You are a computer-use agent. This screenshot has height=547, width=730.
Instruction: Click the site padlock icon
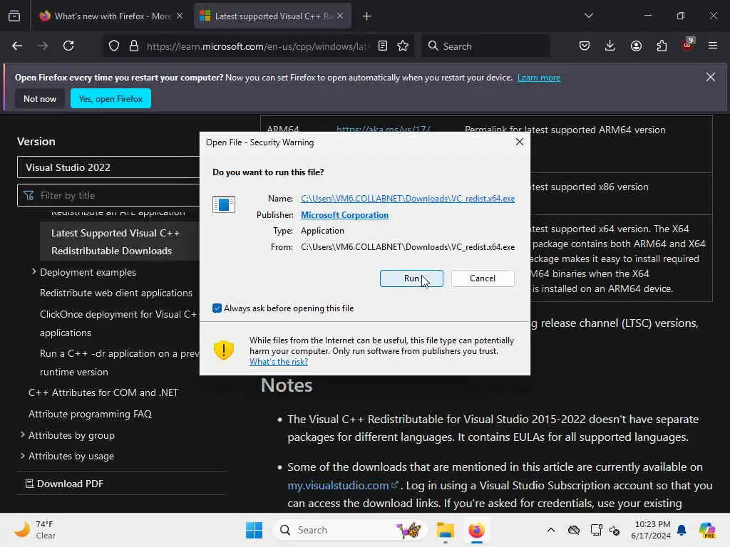134,46
